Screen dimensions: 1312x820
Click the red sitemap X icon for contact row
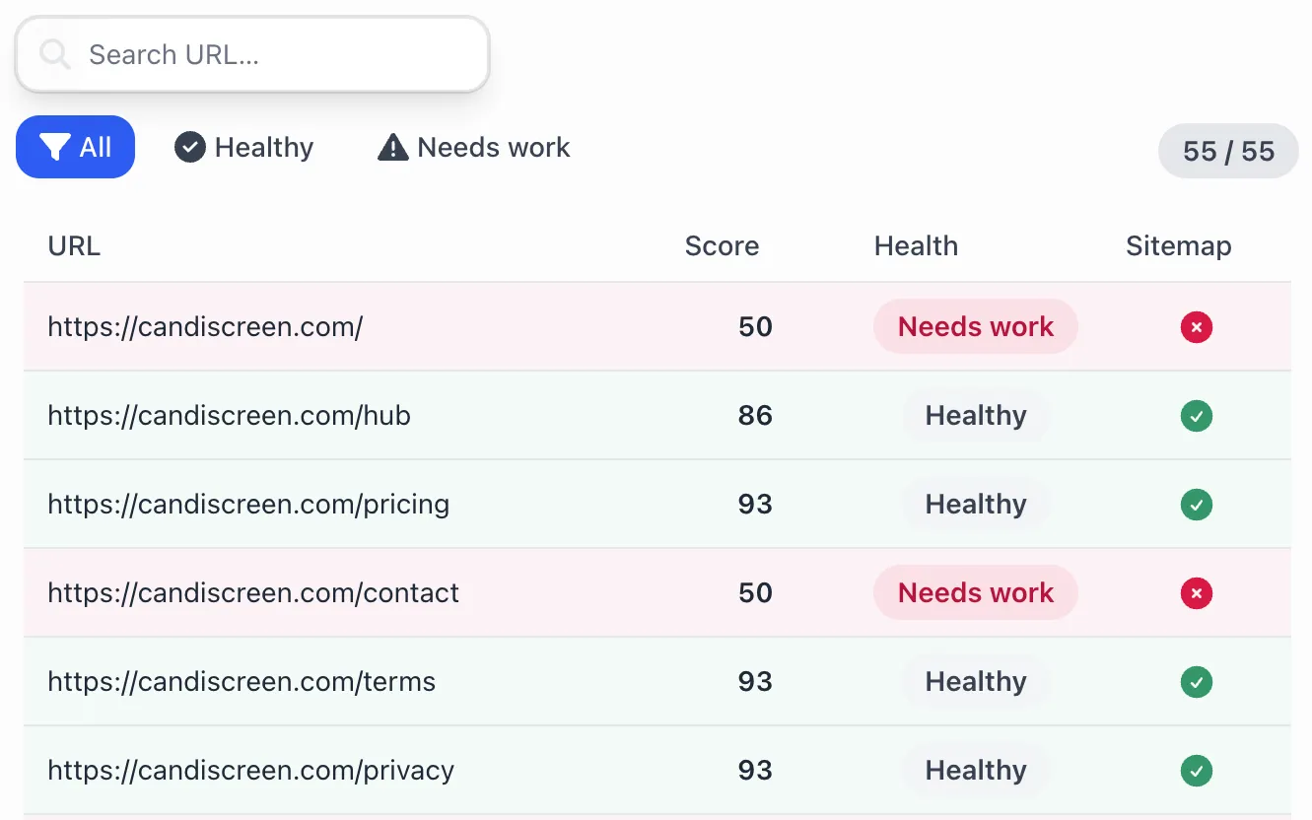(1197, 592)
